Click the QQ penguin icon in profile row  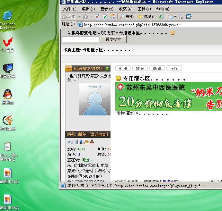[92, 142]
